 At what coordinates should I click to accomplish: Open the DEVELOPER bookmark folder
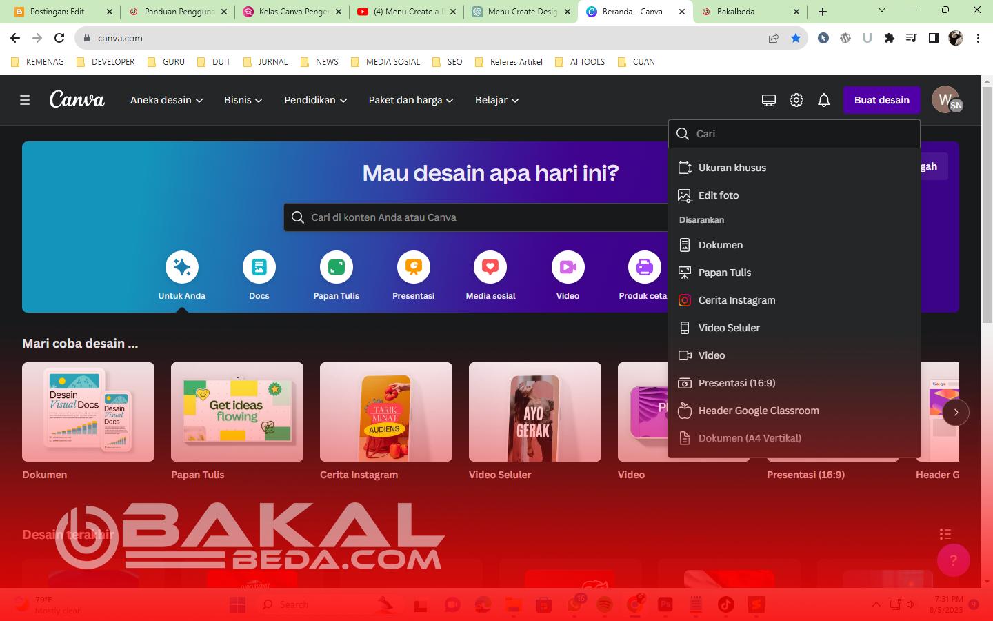(106, 62)
